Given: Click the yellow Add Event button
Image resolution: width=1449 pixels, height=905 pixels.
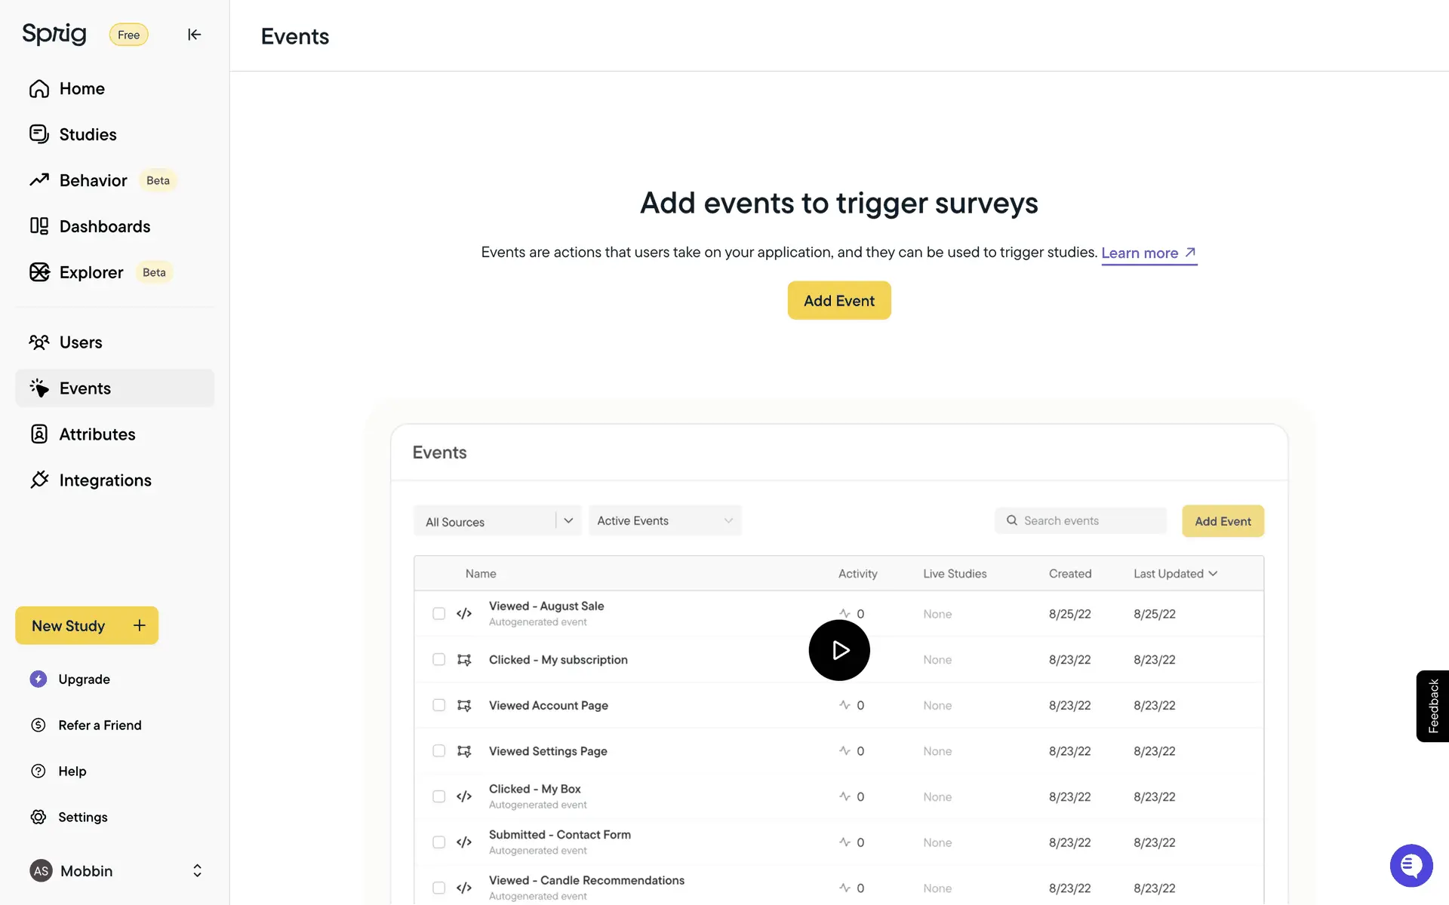Looking at the screenshot, I should (x=839, y=300).
